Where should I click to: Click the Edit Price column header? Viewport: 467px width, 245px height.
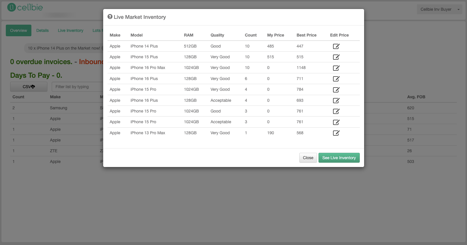pos(339,35)
